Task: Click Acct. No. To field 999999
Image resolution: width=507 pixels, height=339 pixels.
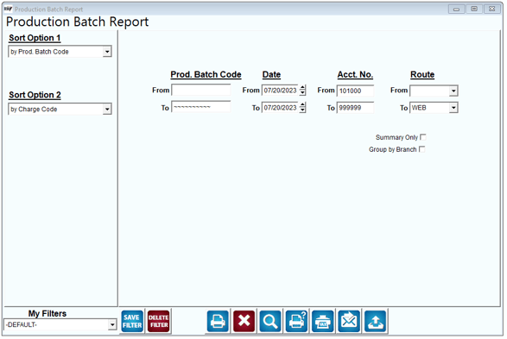Action: pos(355,108)
